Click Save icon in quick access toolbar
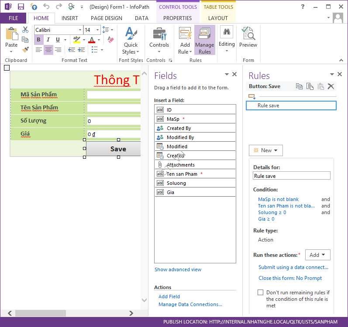Viewport: 348px width, 327px height. click(x=21, y=7)
